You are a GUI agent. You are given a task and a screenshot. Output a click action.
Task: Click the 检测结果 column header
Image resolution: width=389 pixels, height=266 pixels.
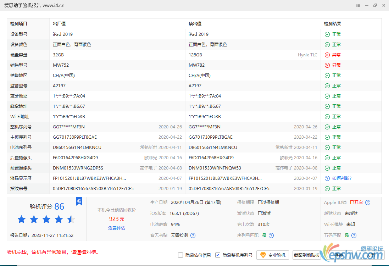pos(332,24)
